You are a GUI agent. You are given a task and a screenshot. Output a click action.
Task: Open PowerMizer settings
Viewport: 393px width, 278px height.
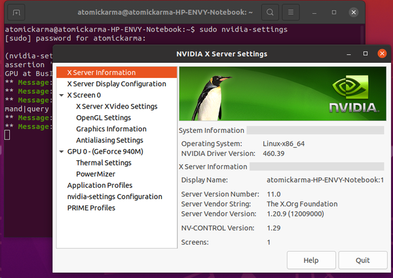click(95, 174)
